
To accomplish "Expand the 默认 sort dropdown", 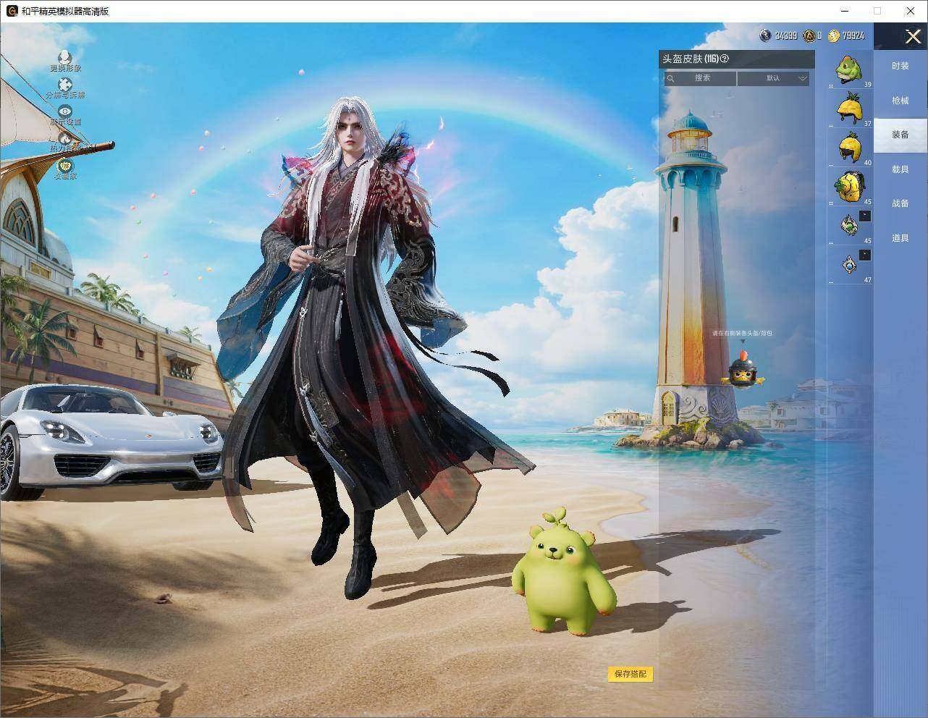I will point(773,78).
